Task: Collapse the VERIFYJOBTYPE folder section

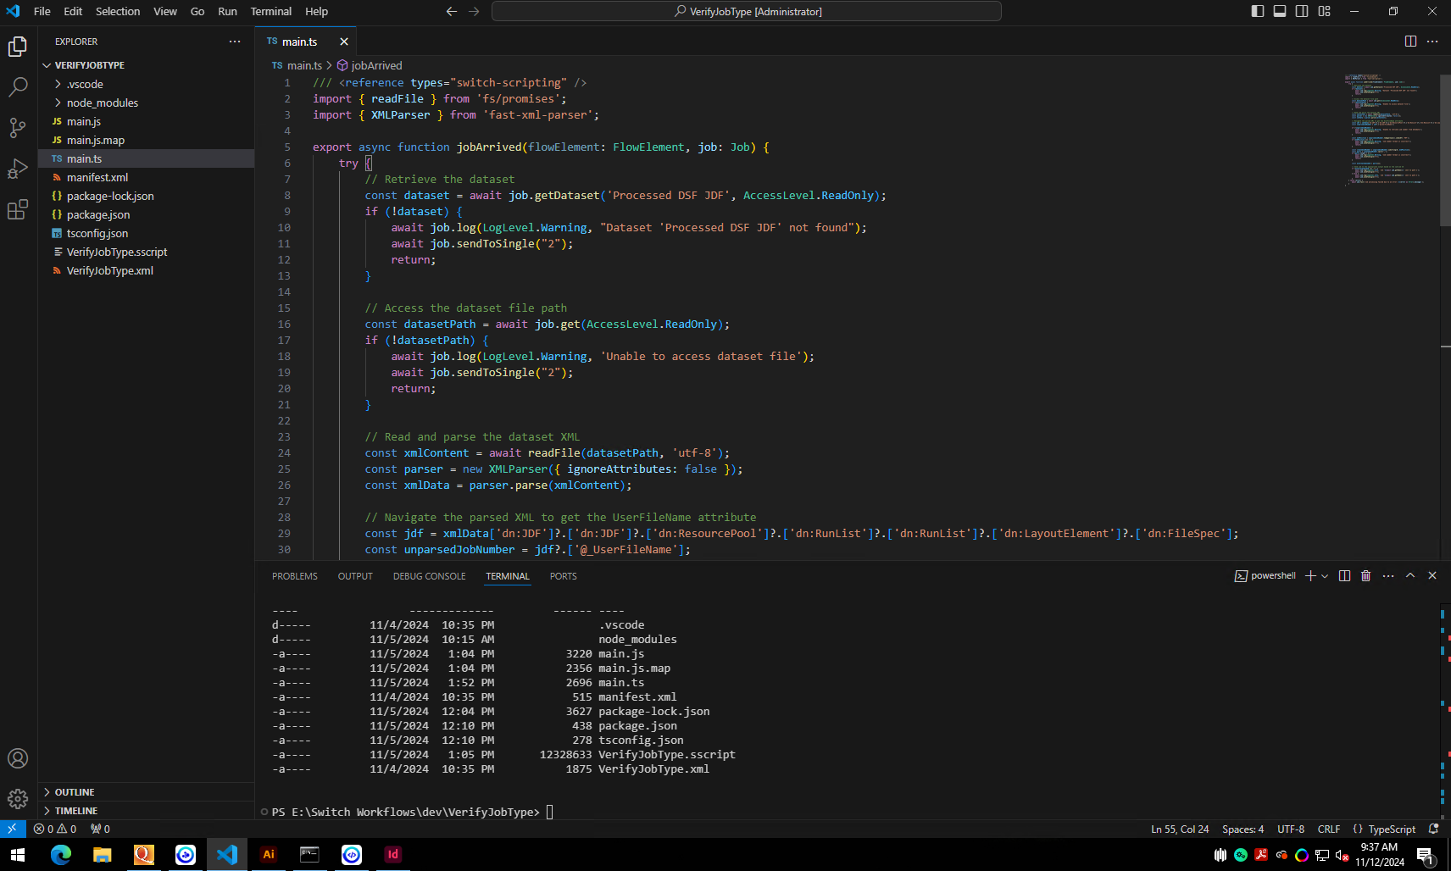Action: (x=146, y=65)
